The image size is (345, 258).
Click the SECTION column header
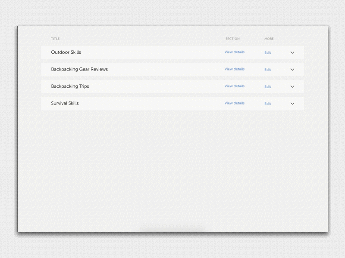pyautogui.click(x=232, y=39)
